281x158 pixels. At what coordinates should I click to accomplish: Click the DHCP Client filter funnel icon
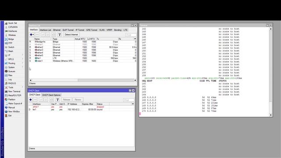pos(58,100)
